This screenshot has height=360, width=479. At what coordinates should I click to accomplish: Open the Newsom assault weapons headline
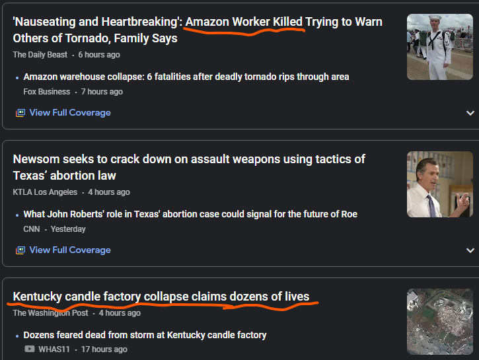189,167
